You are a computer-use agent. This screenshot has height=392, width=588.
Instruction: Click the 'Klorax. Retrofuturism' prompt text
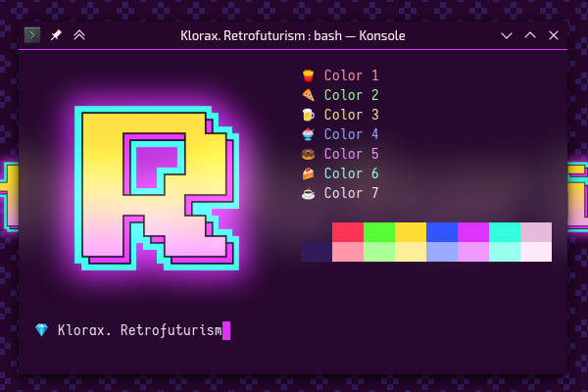140,330
